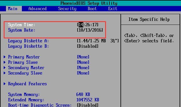Toggle Legacy Diskette B Disabled value
The width and height of the screenshot is (181, 107).
coord(88,46)
